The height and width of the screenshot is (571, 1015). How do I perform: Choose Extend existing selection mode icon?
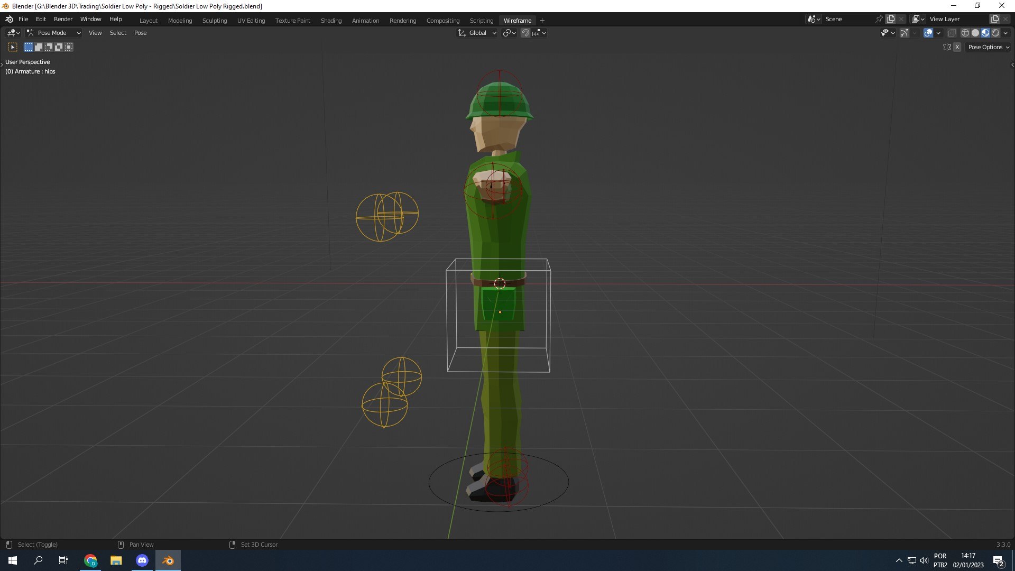point(39,47)
